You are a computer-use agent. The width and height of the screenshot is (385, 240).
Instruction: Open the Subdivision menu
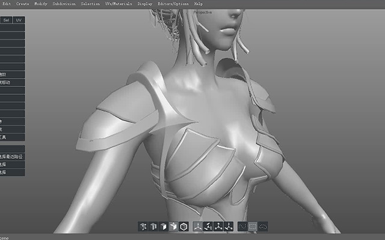pyautogui.click(x=64, y=4)
